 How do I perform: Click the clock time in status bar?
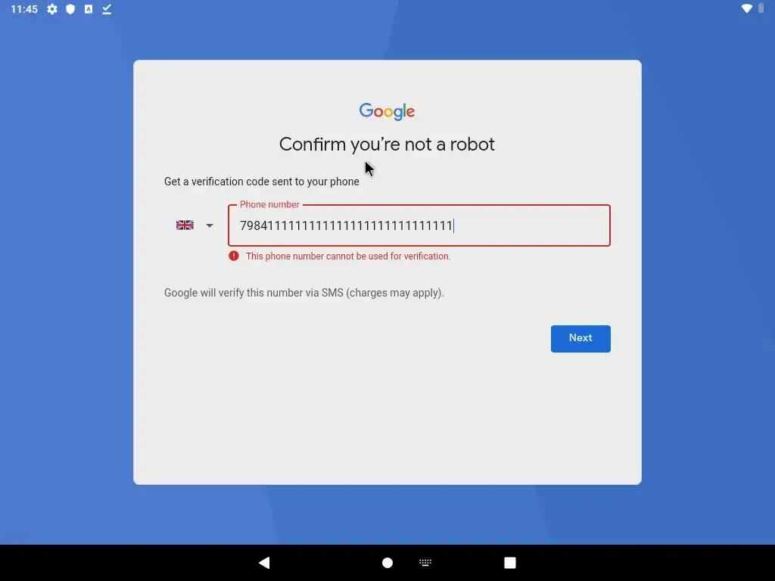(24, 9)
